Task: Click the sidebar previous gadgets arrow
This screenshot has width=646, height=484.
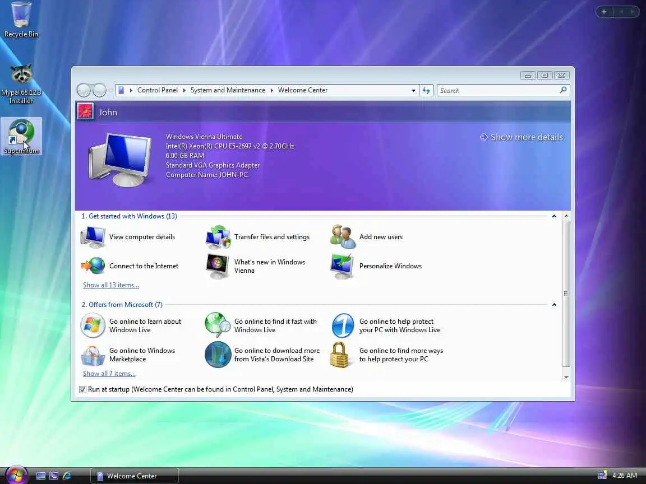Action: click(621, 12)
